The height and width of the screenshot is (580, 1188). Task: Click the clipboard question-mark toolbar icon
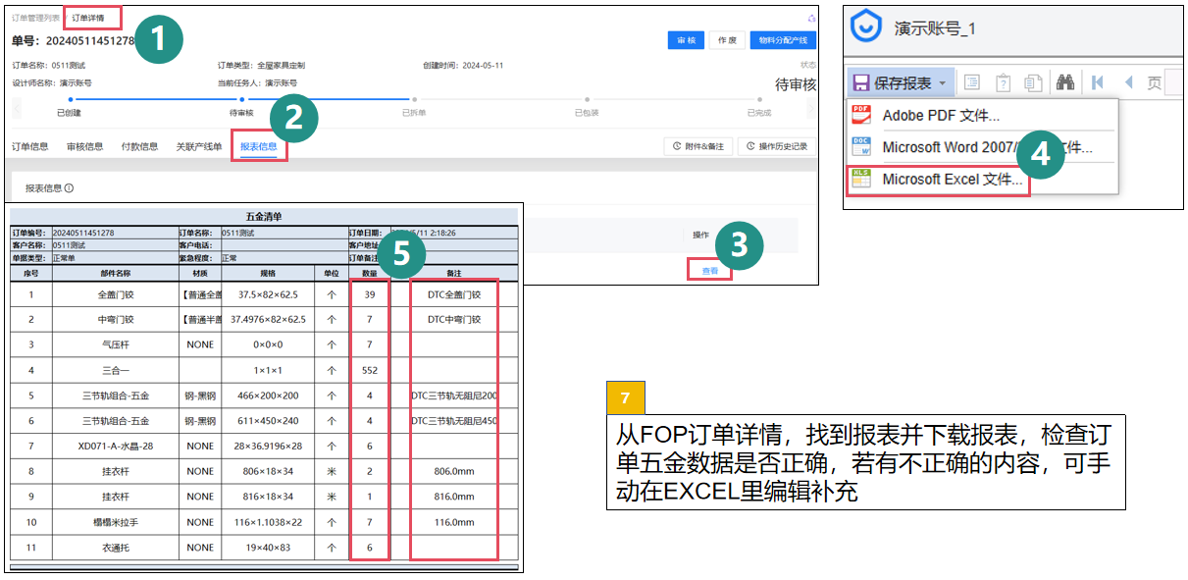(1003, 83)
